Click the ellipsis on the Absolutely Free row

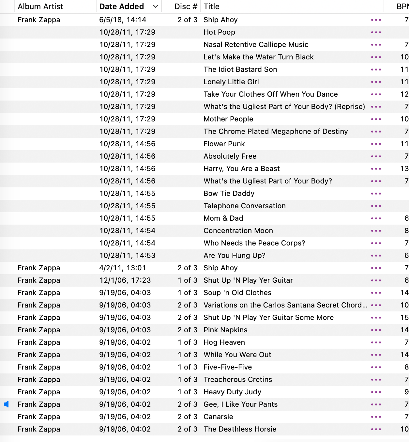376,156
